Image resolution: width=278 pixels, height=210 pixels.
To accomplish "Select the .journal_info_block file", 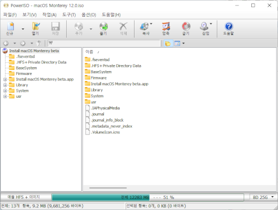I will tap(105, 120).
